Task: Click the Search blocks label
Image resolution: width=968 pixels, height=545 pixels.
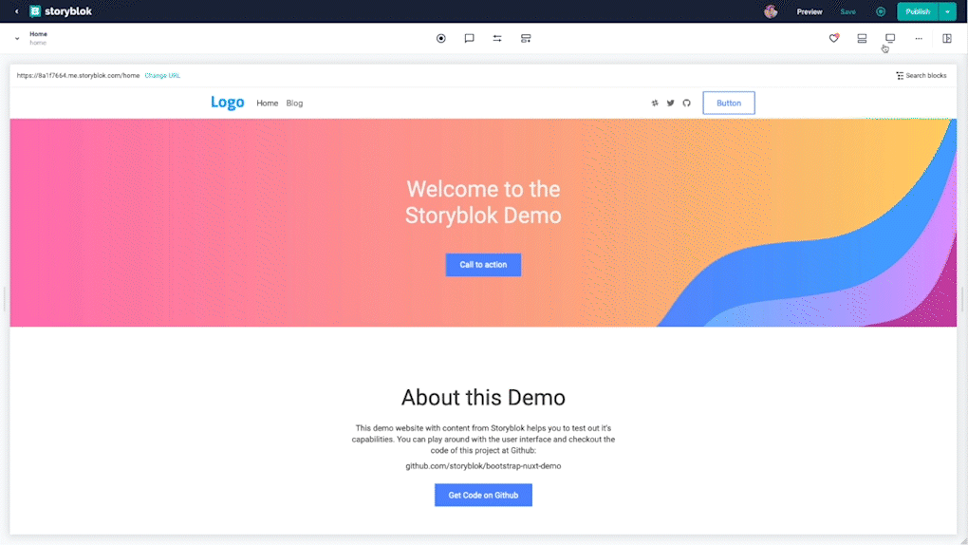Action: pyautogui.click(x=926, y=75)
